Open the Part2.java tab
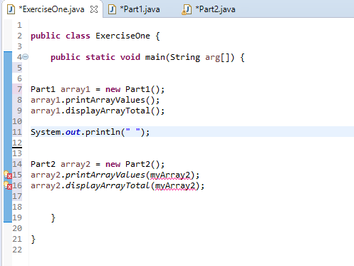Image resolution: width=354 pixels, height=266 pixels. point(209,9)
